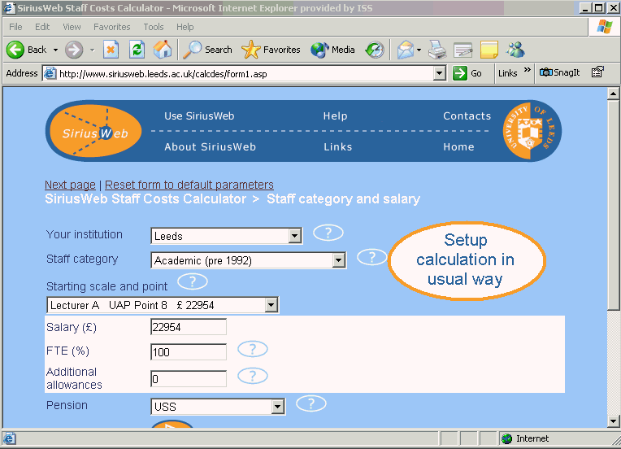Click into the Salary (£) input field

click(x=189, y=327)
